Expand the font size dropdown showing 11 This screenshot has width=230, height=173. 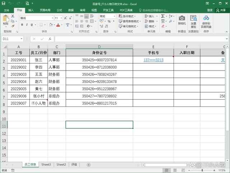[61, 18]
